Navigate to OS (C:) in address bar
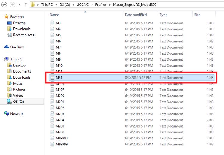The height and width of the screenshot is (155, 224). point(66,5)
